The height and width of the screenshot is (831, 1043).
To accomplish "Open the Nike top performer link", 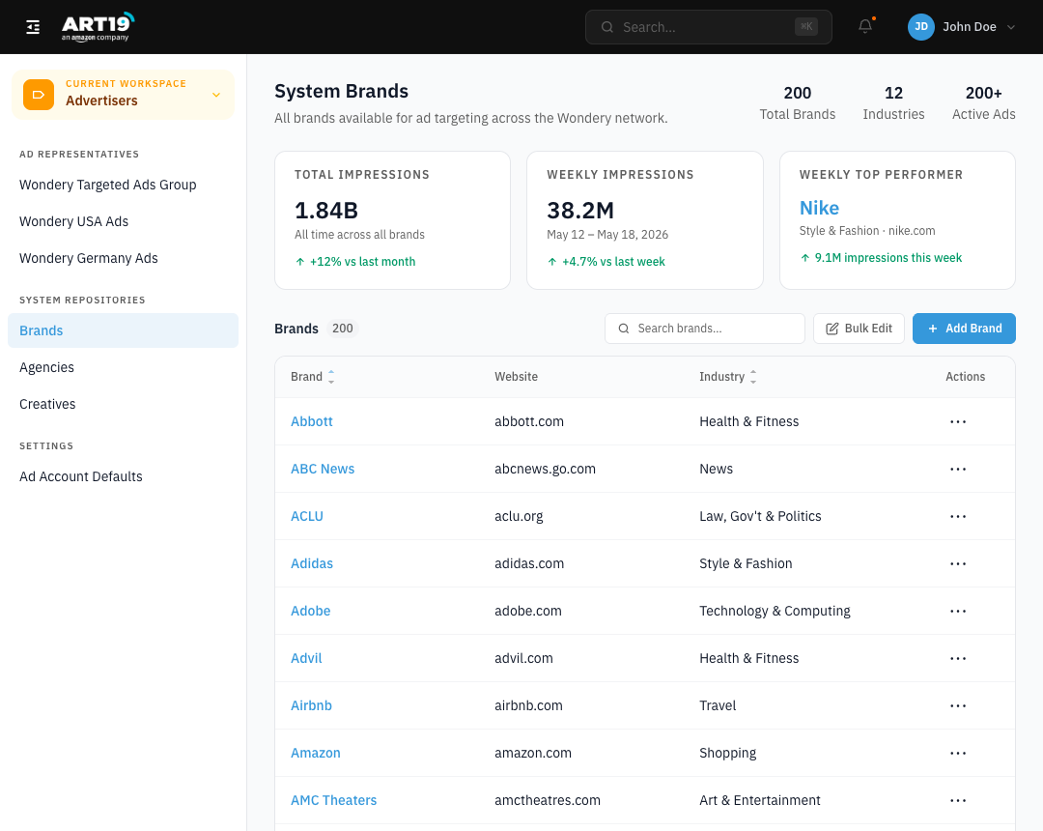I will pyautogui.click(x=819, y=209).
